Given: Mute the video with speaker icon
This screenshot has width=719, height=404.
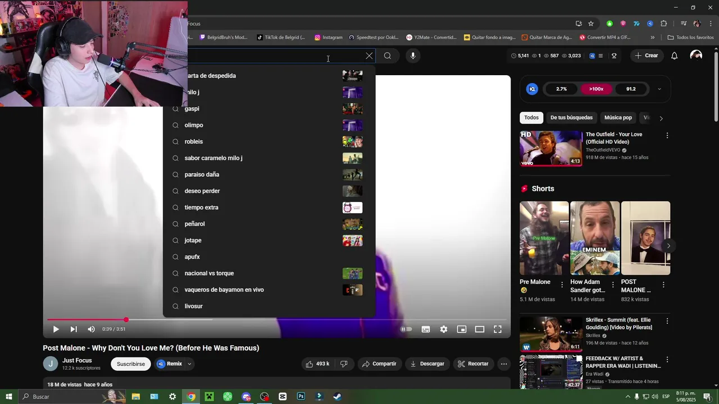Looking at the screenshot, I should (x=92, y=329).
